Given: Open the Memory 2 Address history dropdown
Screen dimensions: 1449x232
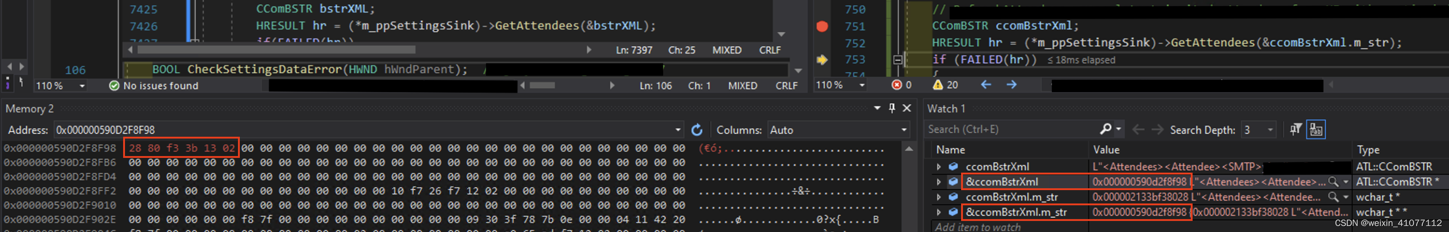Looking at the screenshot, I should click(x=678, y=130).
